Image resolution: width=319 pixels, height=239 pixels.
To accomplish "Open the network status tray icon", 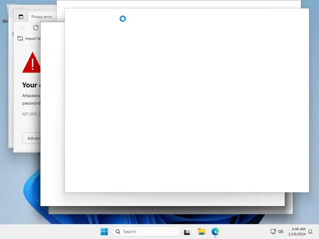I will click(273, 232).
